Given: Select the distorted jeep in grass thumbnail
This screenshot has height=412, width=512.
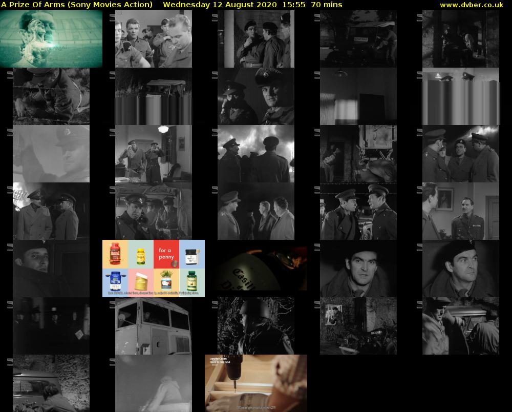Looking at the screenshot, I should click(154, 96).
